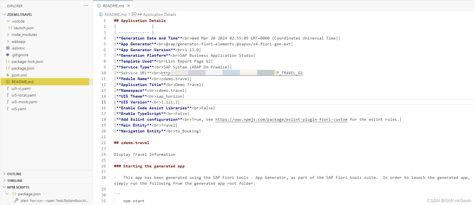
Task: Expand the webapp folder
Action: (x=8, y=41)
